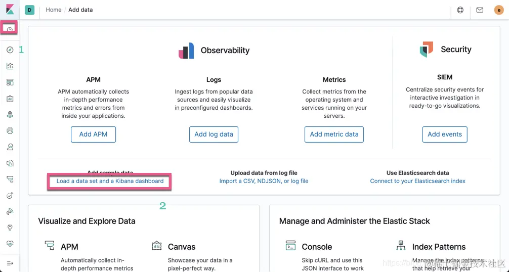Open the Console card title
This screenshot has width=509, height=272.
coord(317,247)
